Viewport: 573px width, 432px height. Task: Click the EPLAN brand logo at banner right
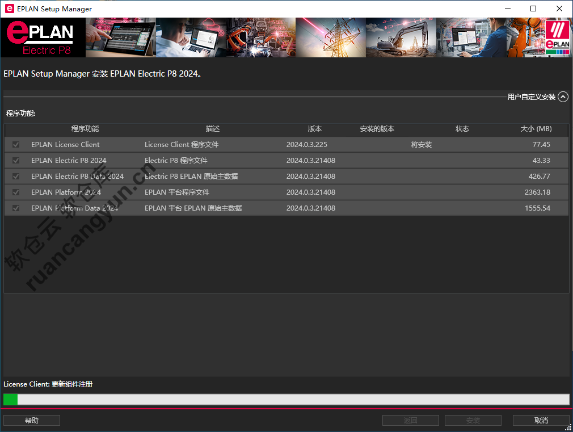[x=557, y=37]
